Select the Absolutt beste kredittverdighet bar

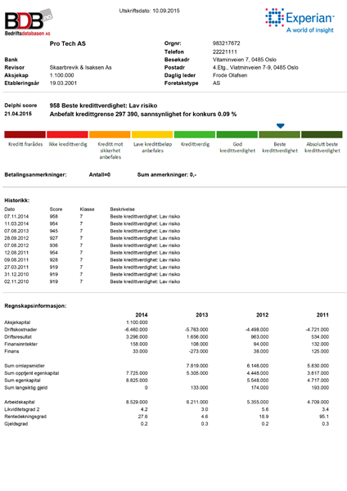tap(322, 134)
